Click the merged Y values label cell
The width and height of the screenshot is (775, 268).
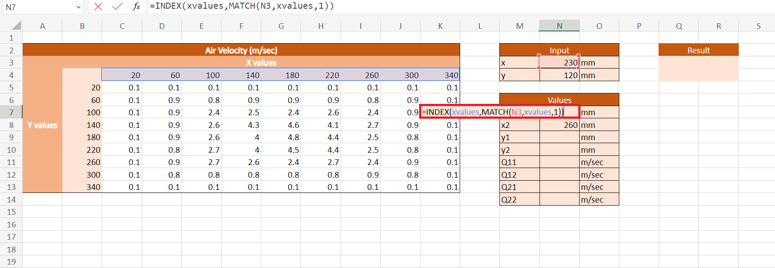click(x=42, y=125)
